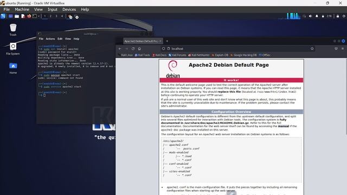
Task: Go forward in Firefox
Action: tap(126, 49)
